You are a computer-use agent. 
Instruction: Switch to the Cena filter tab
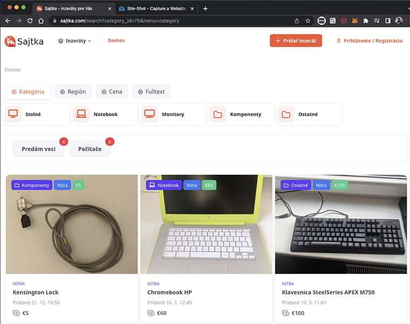(x=112, y=92)
